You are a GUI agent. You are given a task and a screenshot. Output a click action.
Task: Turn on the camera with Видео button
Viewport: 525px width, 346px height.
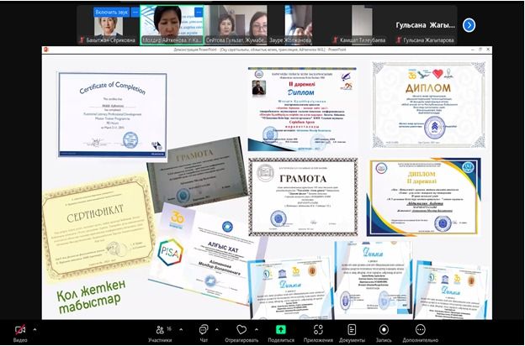click(19, 330)
